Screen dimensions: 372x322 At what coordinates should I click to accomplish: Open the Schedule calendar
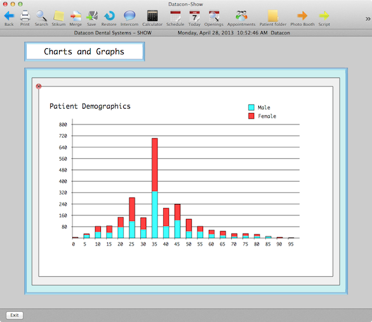pyautogui.click(x=175, y=16)
